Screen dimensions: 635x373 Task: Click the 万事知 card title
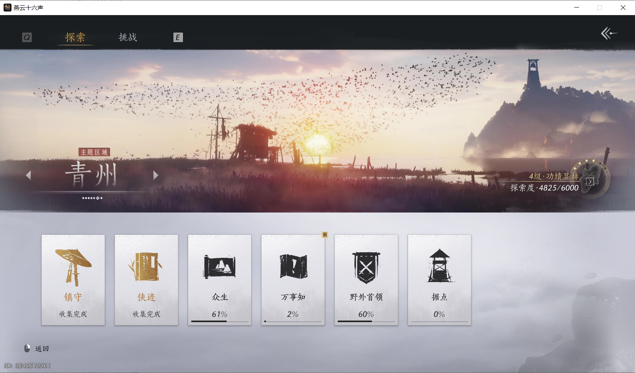click(293, 297)
